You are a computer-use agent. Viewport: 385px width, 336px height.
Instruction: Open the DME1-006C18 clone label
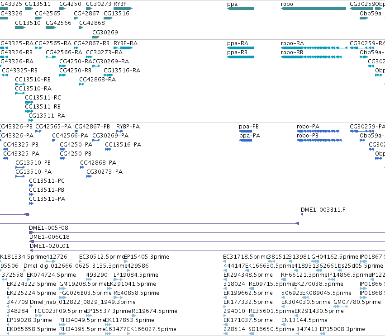coord(50,237)
